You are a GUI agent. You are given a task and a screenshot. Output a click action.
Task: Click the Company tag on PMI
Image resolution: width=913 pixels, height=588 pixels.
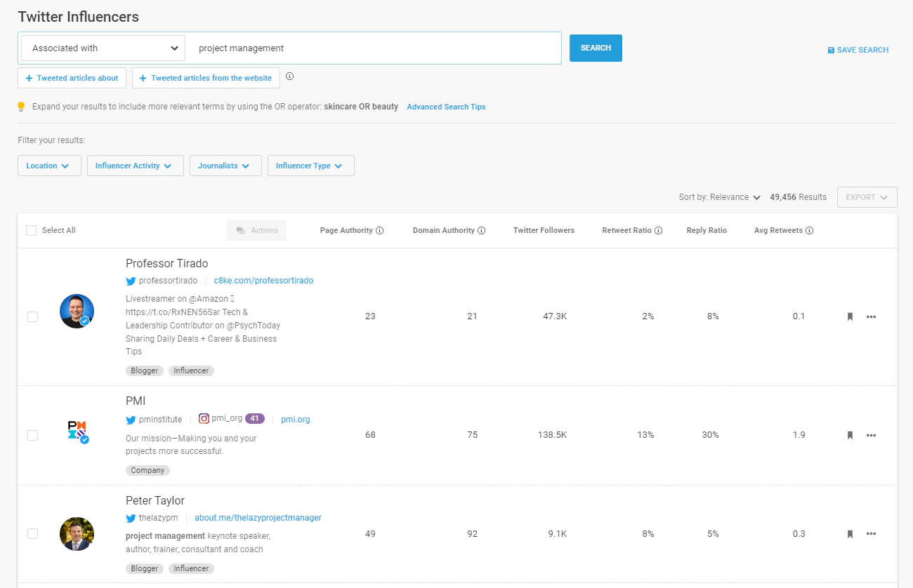(147, 470)
